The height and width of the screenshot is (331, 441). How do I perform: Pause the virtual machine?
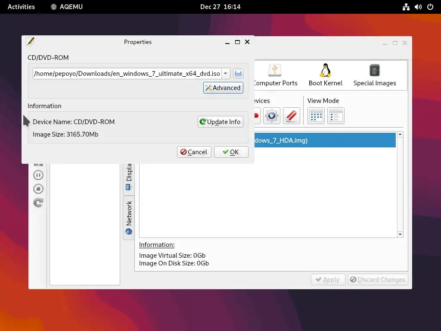click(x=38, y=175)
